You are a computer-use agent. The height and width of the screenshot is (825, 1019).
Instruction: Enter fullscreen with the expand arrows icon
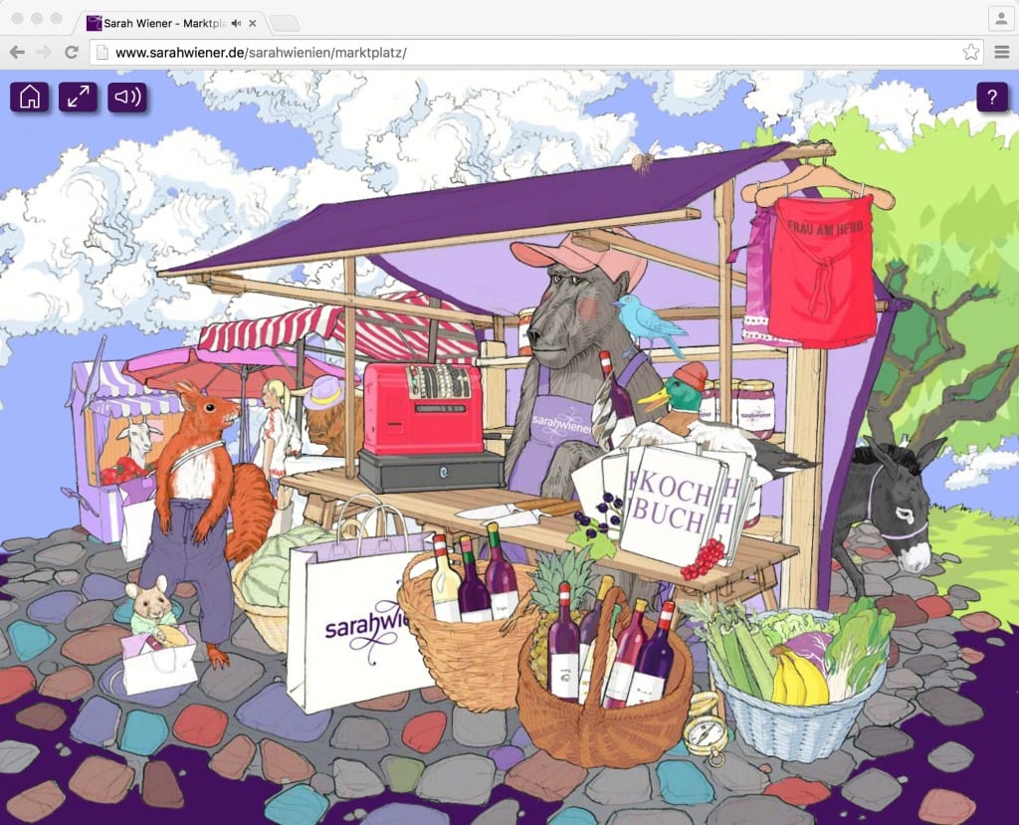click(78, 97)
